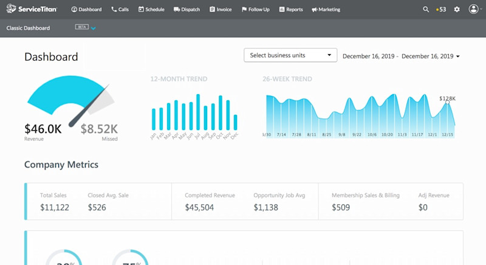486x265 pixels.
Task: Expand the blue chevron next to BETA
Action: (x=94, y=28)
